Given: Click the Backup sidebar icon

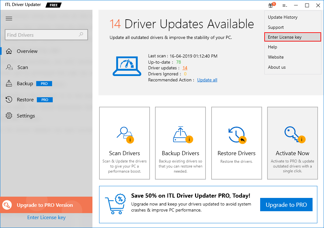Looking at the screenshot, I should pos(9,83).
